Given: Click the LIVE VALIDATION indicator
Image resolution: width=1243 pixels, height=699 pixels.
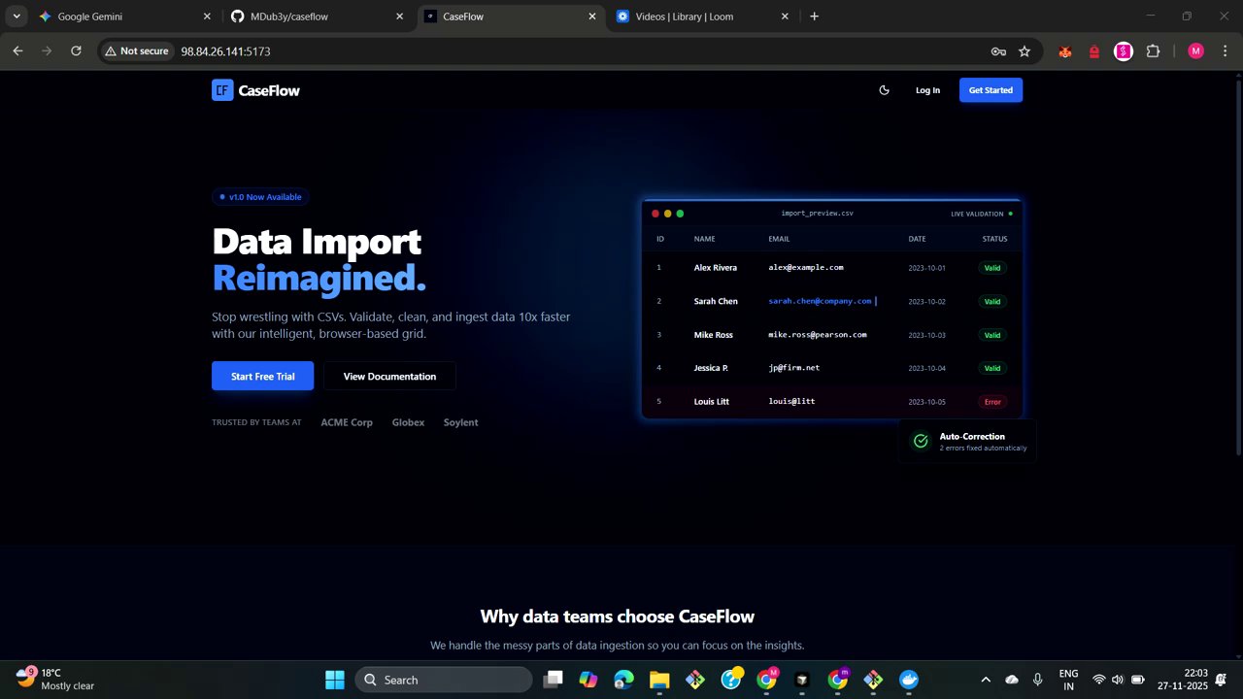Looking at the screenshot, I should (982, 214).
